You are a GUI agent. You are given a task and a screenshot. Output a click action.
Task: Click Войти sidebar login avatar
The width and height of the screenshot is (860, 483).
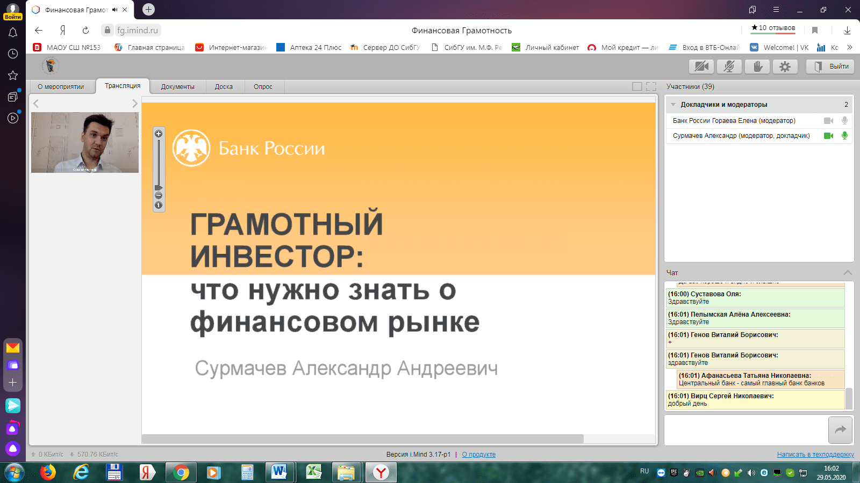(x=13, y=11)
